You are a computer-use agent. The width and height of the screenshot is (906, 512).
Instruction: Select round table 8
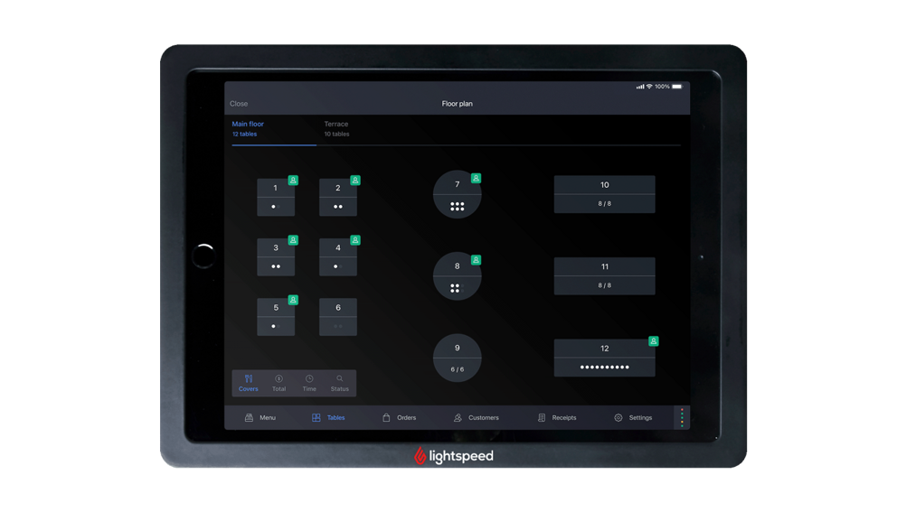pyautogui.click(x=458, y=276)
